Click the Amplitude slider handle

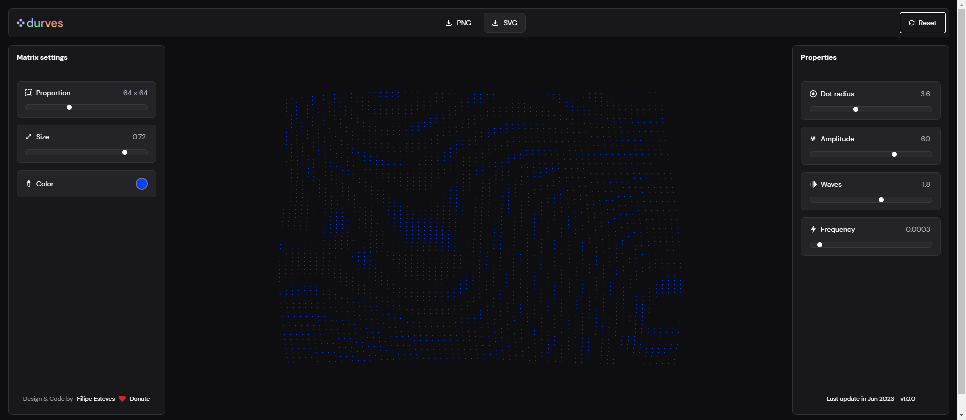click(x=894, y=154)
